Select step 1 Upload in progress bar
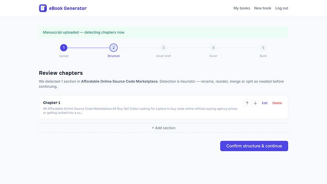The image size is (327, 184). 64,48
